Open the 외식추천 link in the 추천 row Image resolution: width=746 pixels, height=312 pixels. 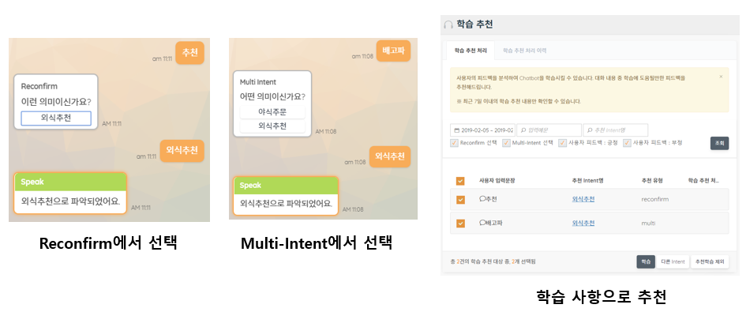click(x=583, y=199)
